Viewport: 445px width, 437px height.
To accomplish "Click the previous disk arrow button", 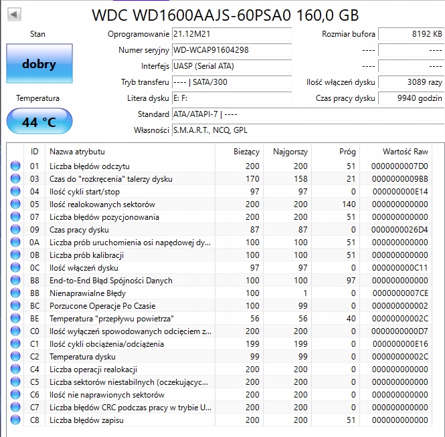I will [13, 14].
